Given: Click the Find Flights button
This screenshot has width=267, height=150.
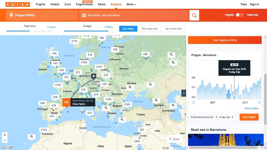Looking at the screenshot, I should (249, 117).
